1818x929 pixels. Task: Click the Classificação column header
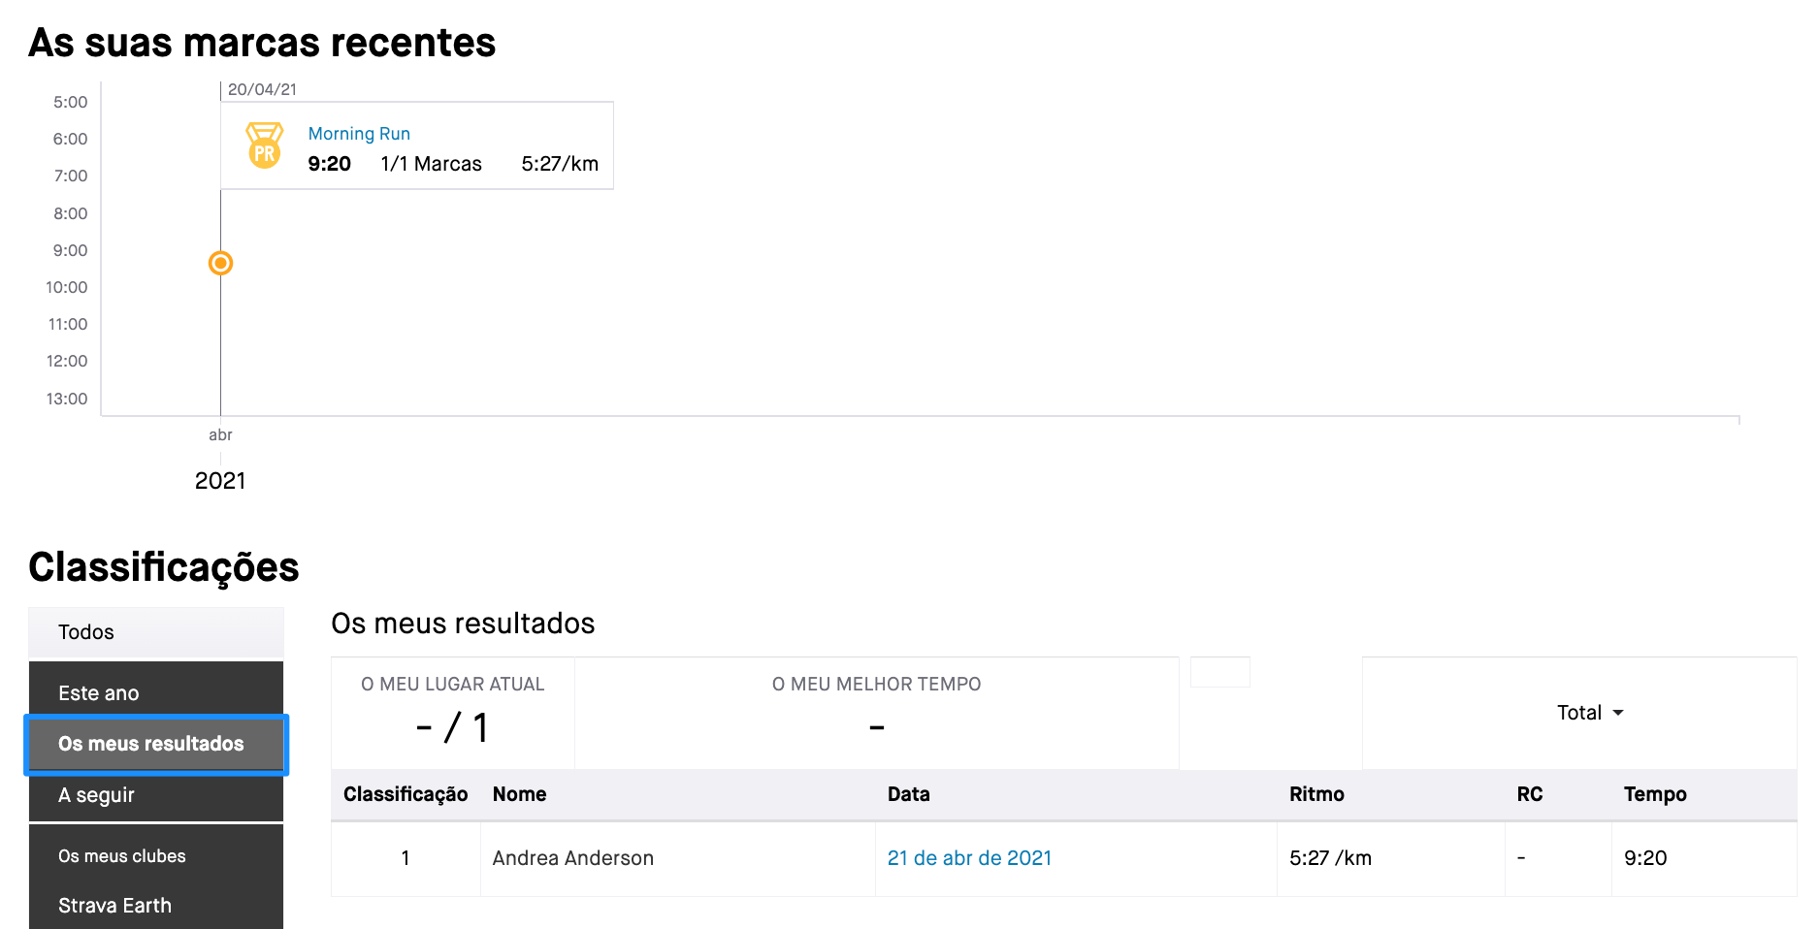406,794
